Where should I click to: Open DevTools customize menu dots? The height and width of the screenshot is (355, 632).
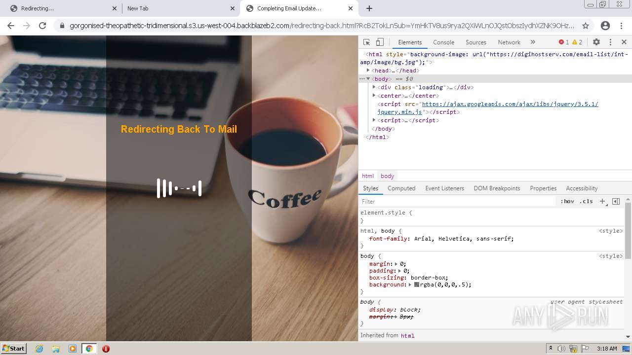[x=610, y=42]
